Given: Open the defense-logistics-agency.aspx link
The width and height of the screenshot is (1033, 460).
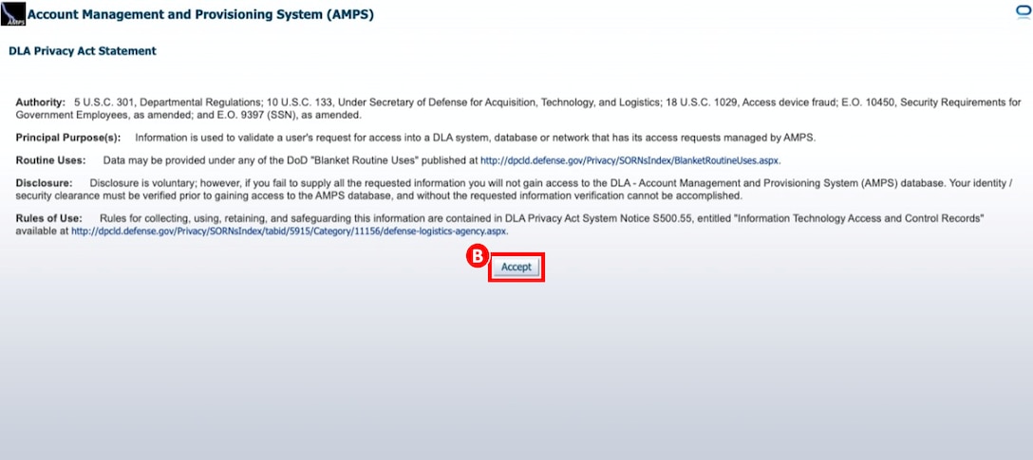Looking at the screenshot, I should pos(290,231).
